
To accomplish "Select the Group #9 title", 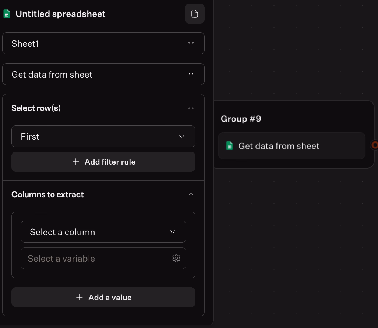I will click(241, 119).
